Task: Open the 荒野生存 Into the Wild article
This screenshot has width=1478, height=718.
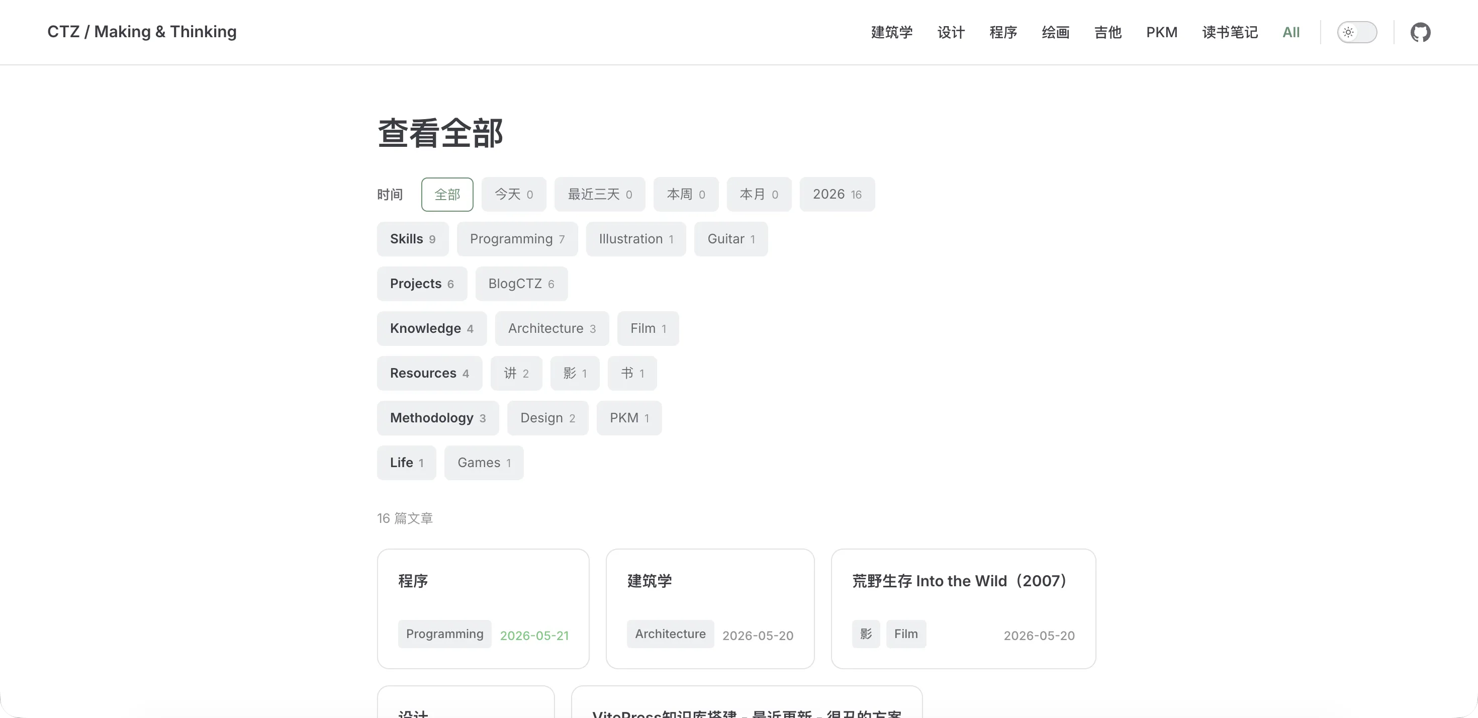Action: [x=963, y=609]
